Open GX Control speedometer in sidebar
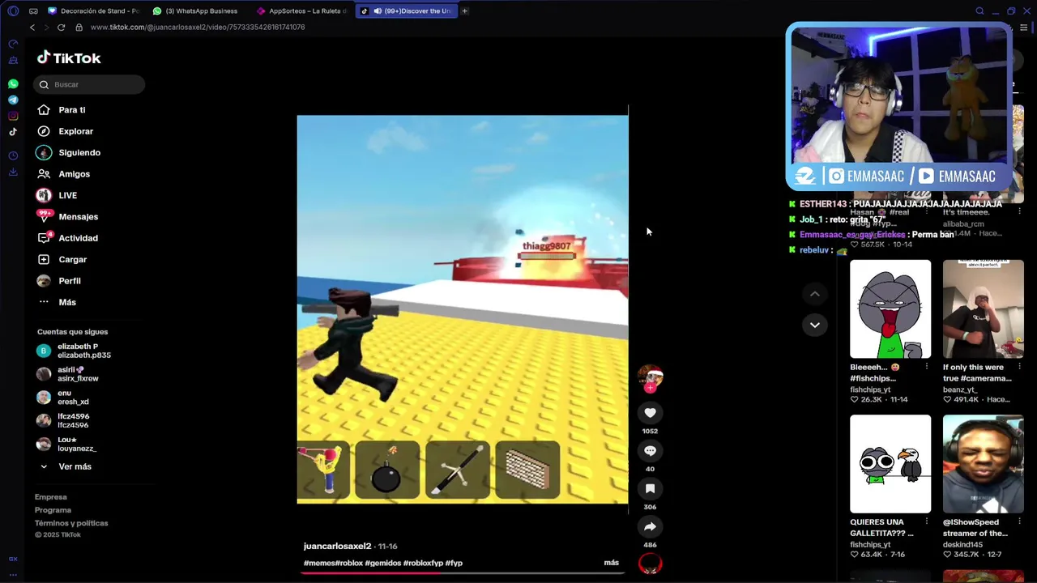Viewport: 1037px width, 583px height. (13, 44)
